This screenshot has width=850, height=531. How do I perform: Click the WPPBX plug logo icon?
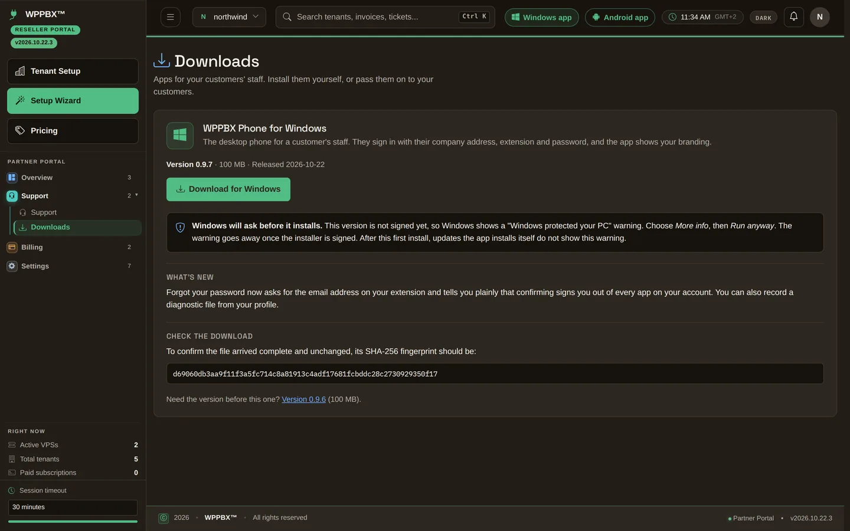(x=14, y=14)
